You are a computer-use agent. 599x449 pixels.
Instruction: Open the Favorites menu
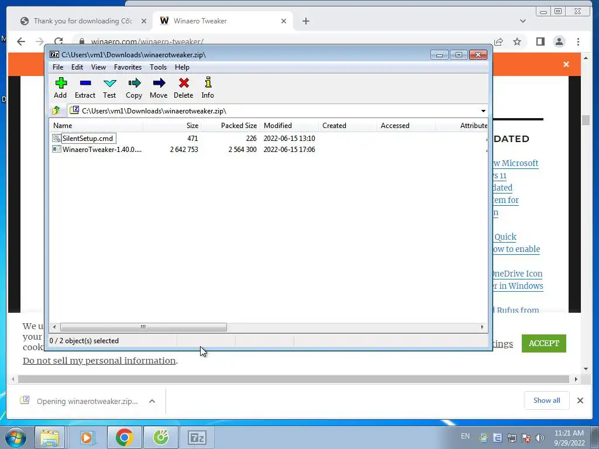click(128, 67)
